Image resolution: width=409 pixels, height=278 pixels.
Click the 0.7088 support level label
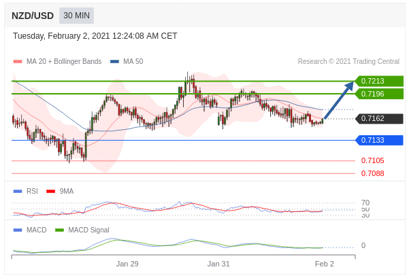[372, 173]
